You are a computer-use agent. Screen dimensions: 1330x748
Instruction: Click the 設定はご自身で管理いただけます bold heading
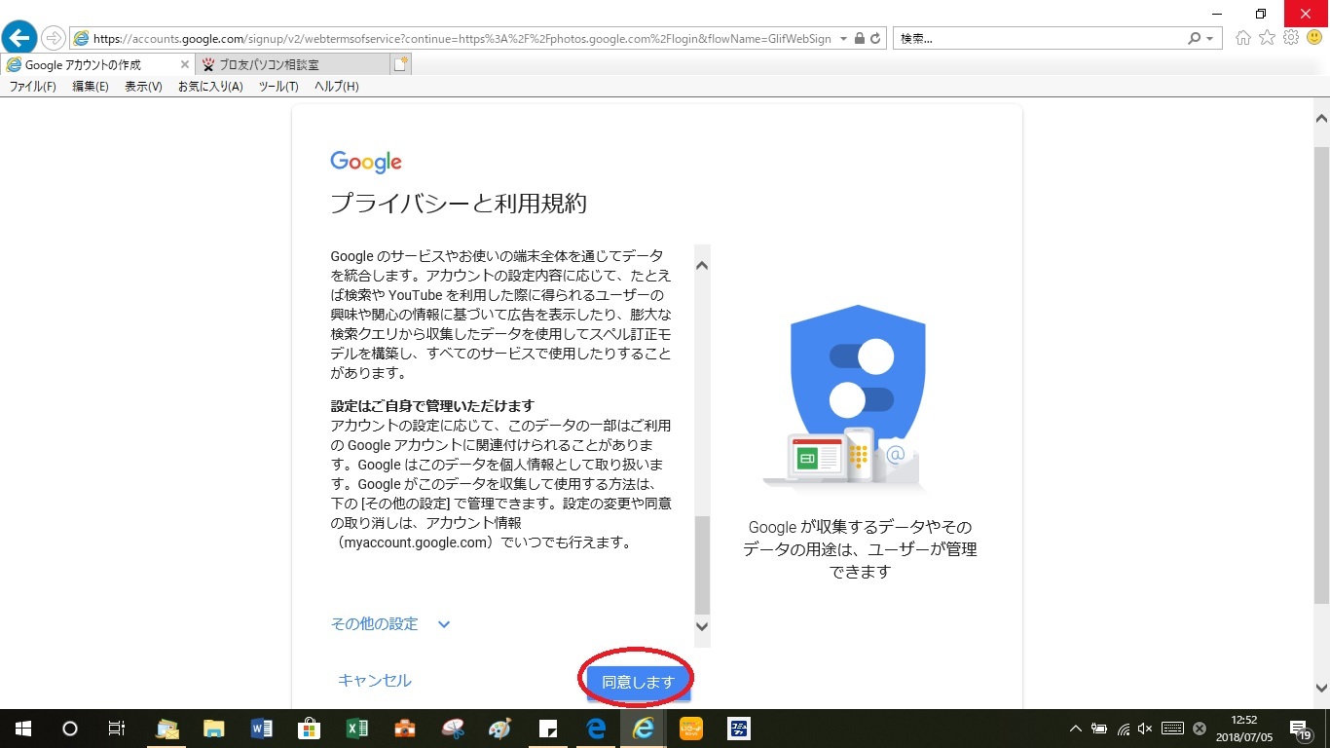pos(432,405)
